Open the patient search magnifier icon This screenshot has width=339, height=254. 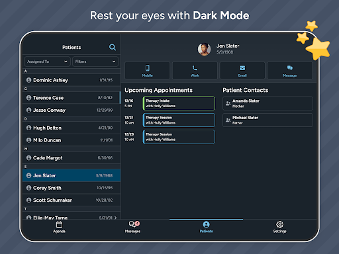(x=113, y=47)
